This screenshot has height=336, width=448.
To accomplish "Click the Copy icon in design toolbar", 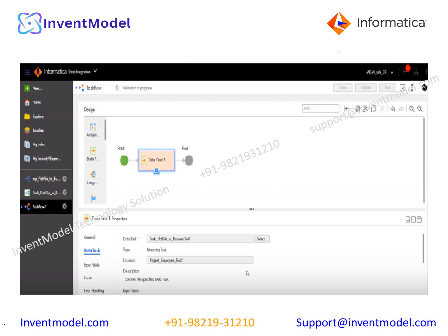I will [374, 109].
